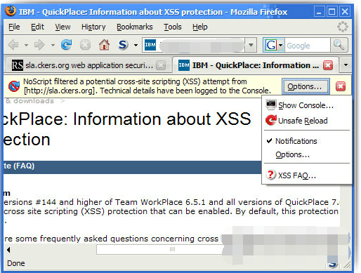Click into the Google search field
361x273 pixels.
pos(307,46)
